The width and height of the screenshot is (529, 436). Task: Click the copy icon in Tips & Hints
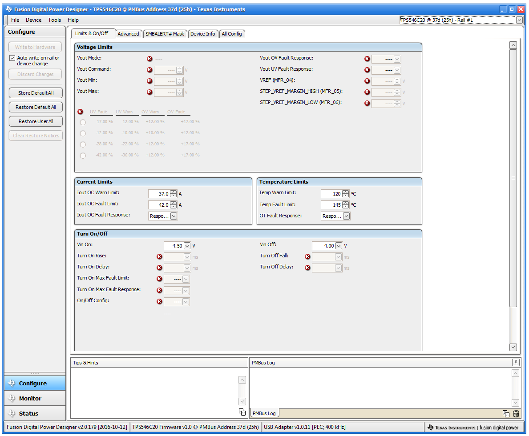(242, 412)
